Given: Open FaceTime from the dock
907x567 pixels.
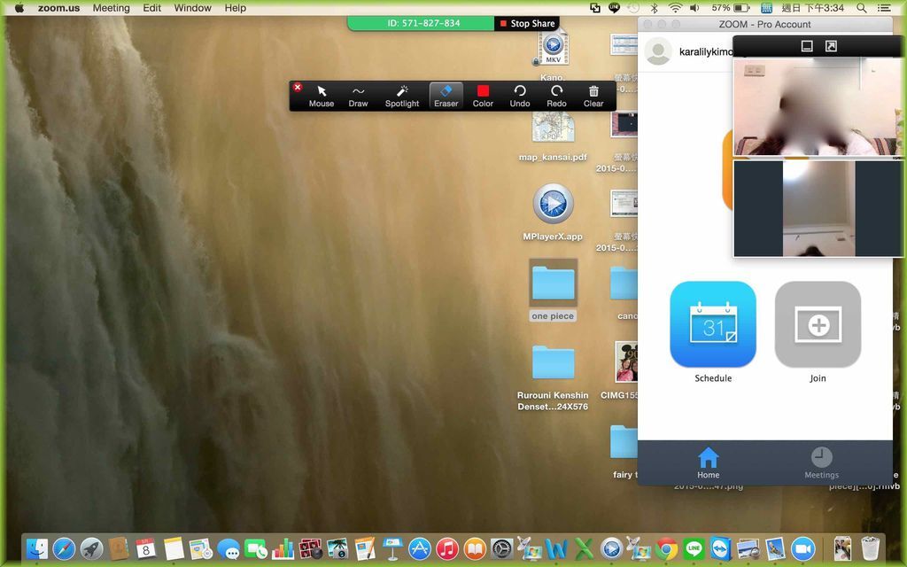Looking at the screenshot, I should (x=255, y=548).
